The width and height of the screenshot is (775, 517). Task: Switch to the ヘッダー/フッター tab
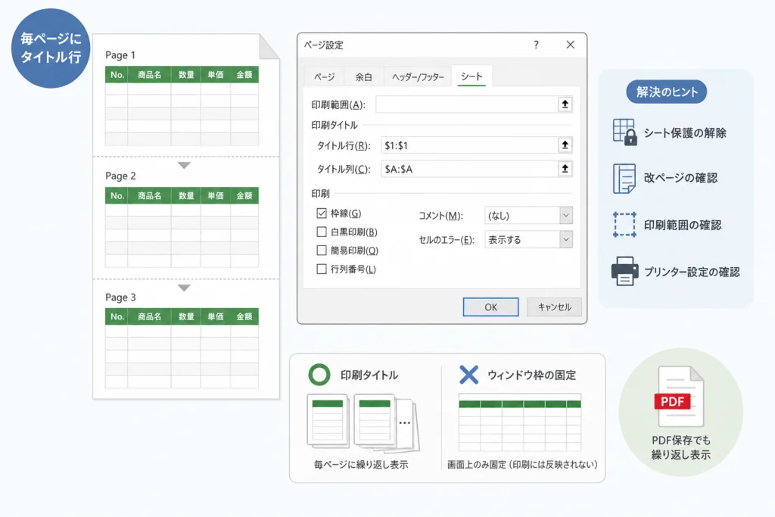click(418, 77)
